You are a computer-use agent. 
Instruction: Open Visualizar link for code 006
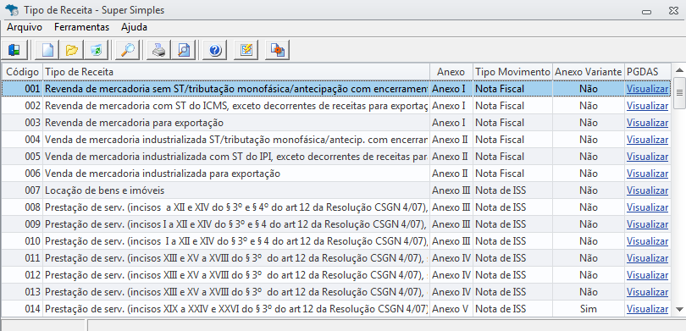[647, 174]
